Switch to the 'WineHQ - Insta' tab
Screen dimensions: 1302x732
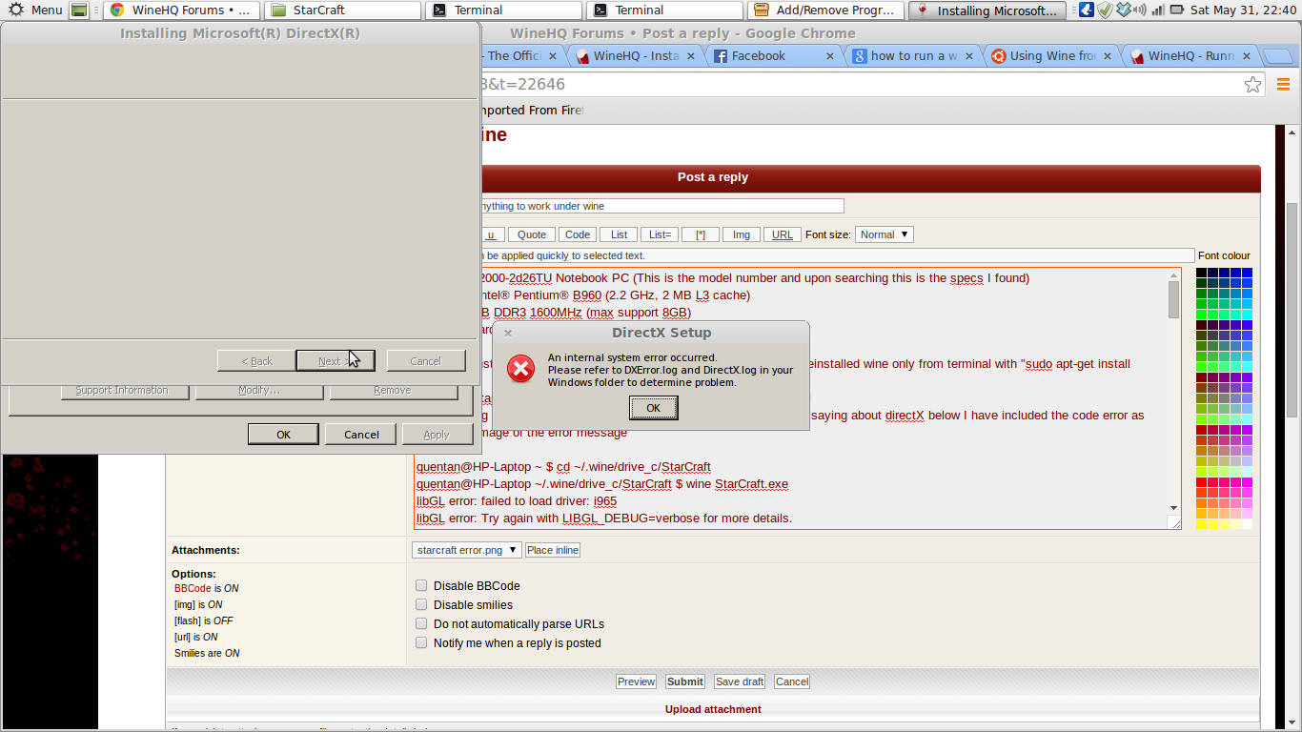pos(637,56)
